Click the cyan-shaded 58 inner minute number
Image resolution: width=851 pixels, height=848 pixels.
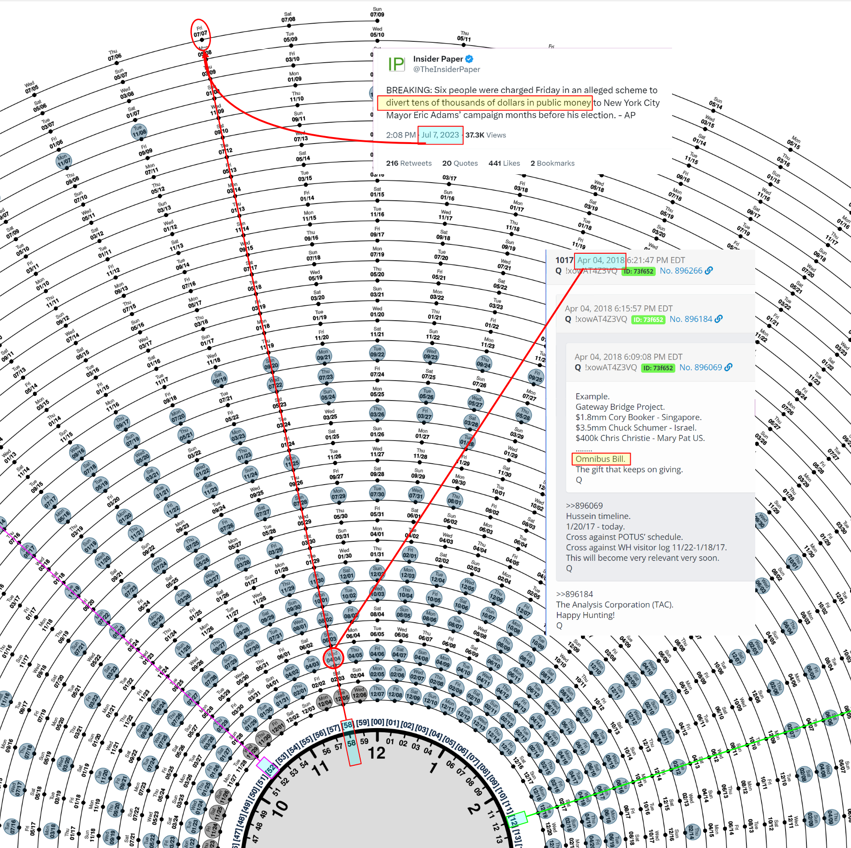pos(351,743)
